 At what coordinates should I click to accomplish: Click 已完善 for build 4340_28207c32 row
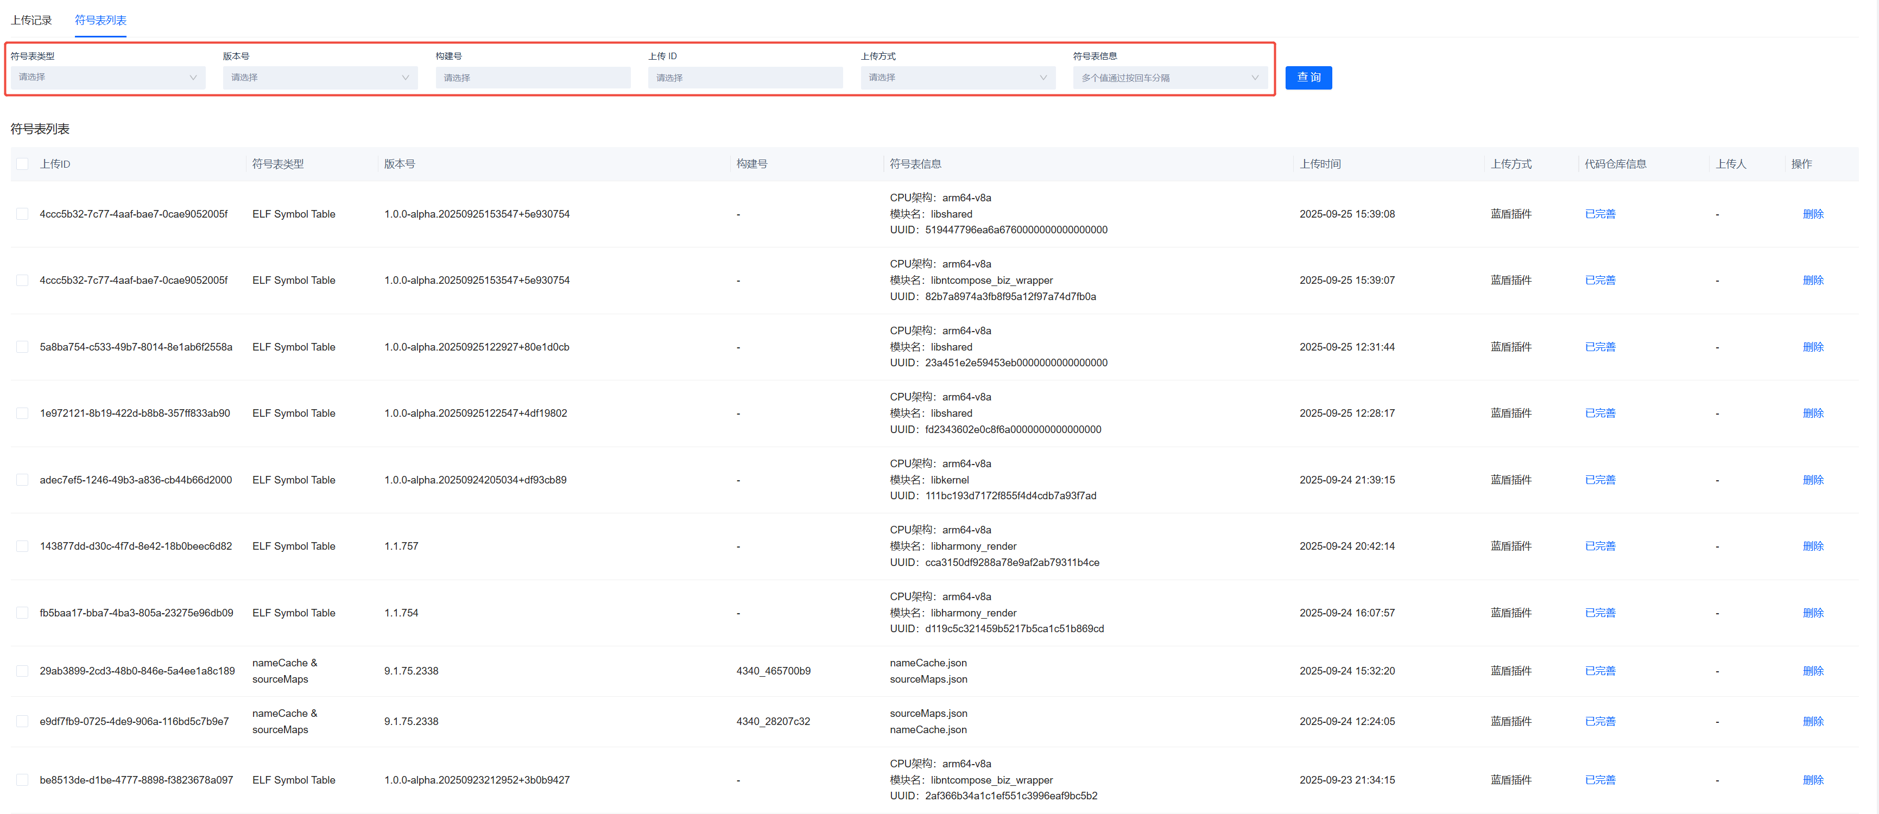(x=1599, y=721)
